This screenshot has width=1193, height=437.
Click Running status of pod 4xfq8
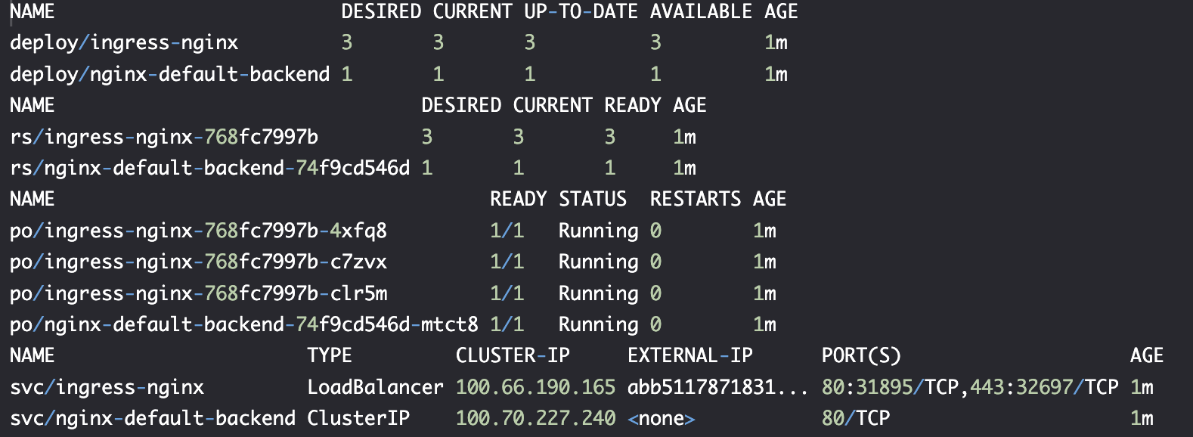click(x=599, y=231)
